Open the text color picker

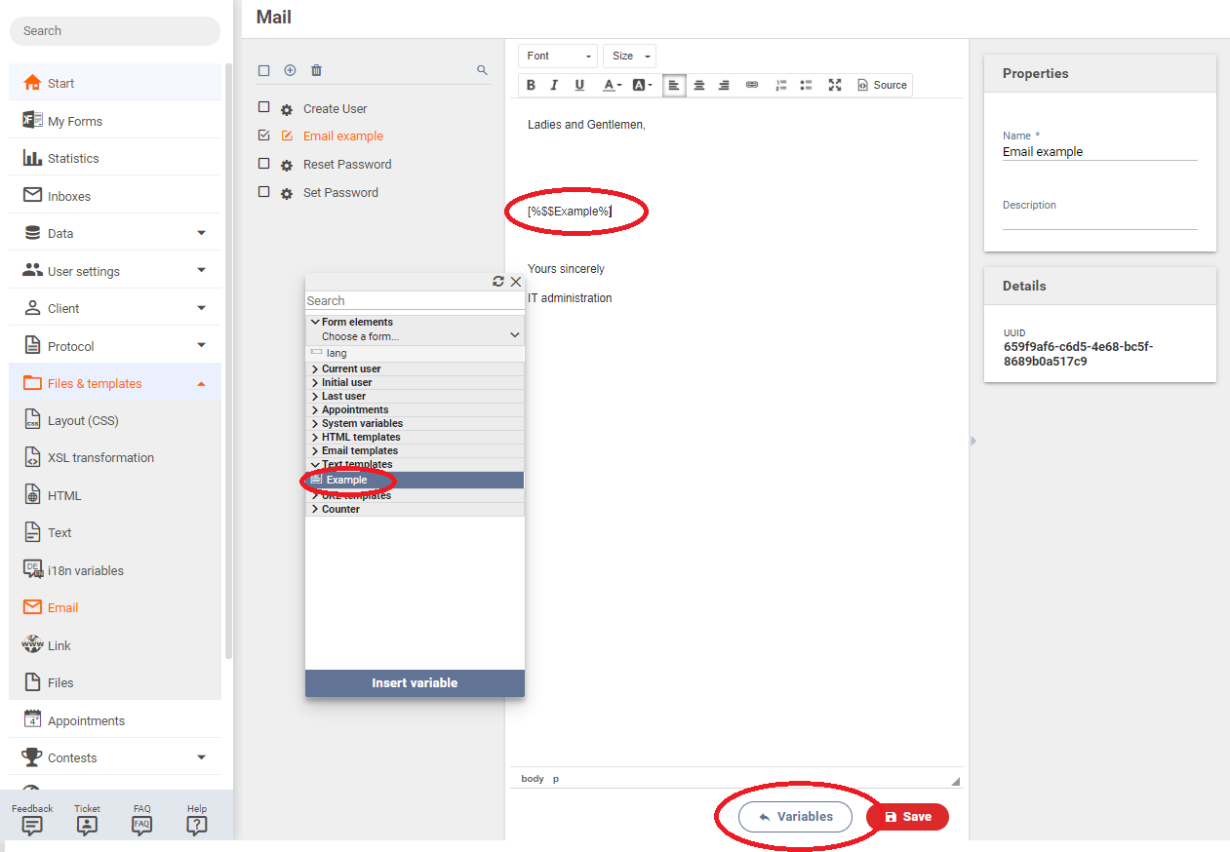tap(612, 85)
